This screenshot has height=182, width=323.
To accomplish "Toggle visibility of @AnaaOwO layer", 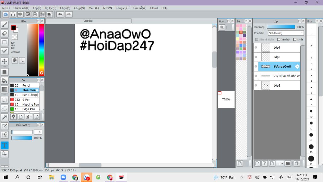I will [x=256, y=66].
